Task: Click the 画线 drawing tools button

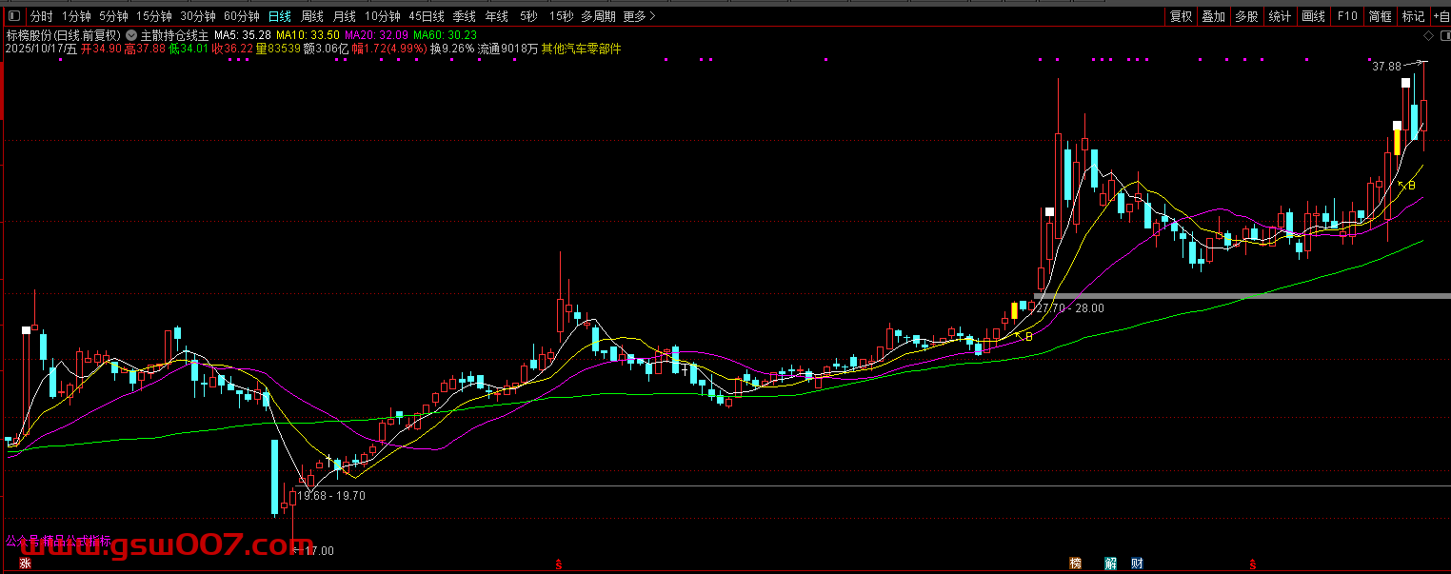Action: (1313, 16)
